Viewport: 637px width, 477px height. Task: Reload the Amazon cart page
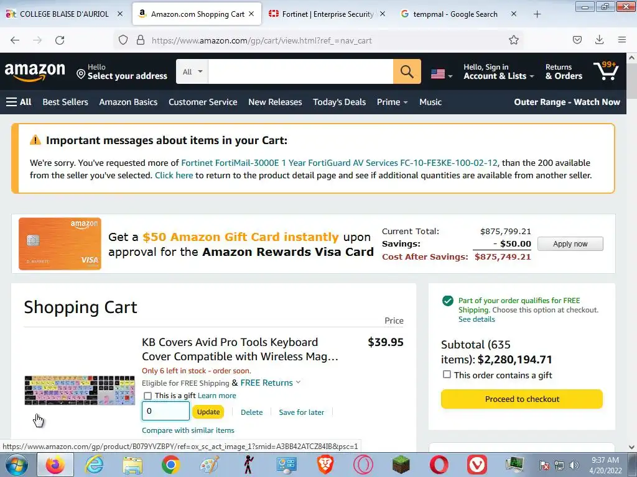(60, 40)
